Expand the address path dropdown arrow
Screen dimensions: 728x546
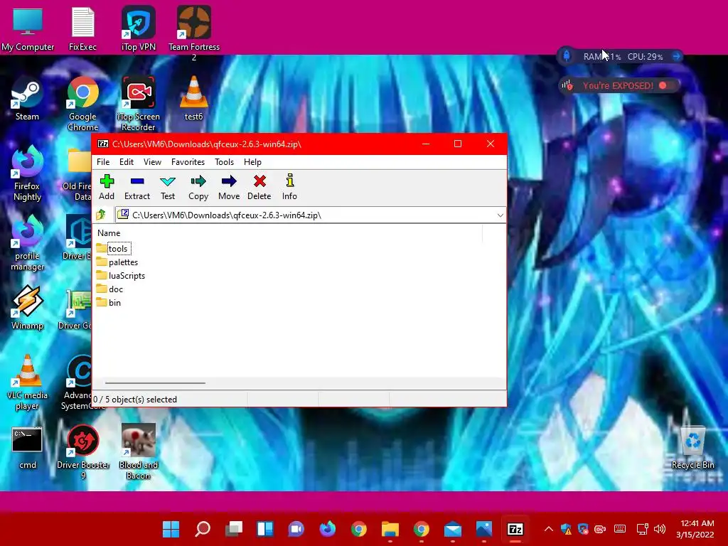coord(500,215)
